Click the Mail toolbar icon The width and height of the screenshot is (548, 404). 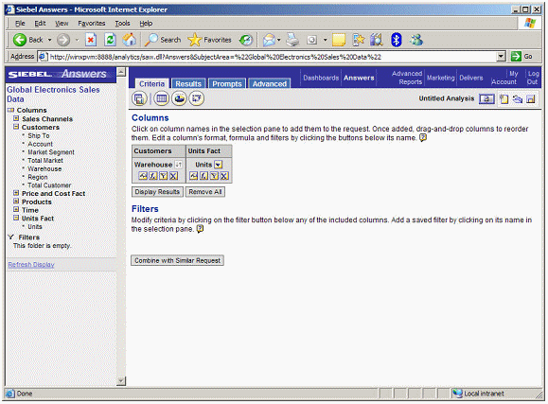269,40
